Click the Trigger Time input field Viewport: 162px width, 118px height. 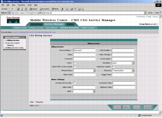(123, 75)
